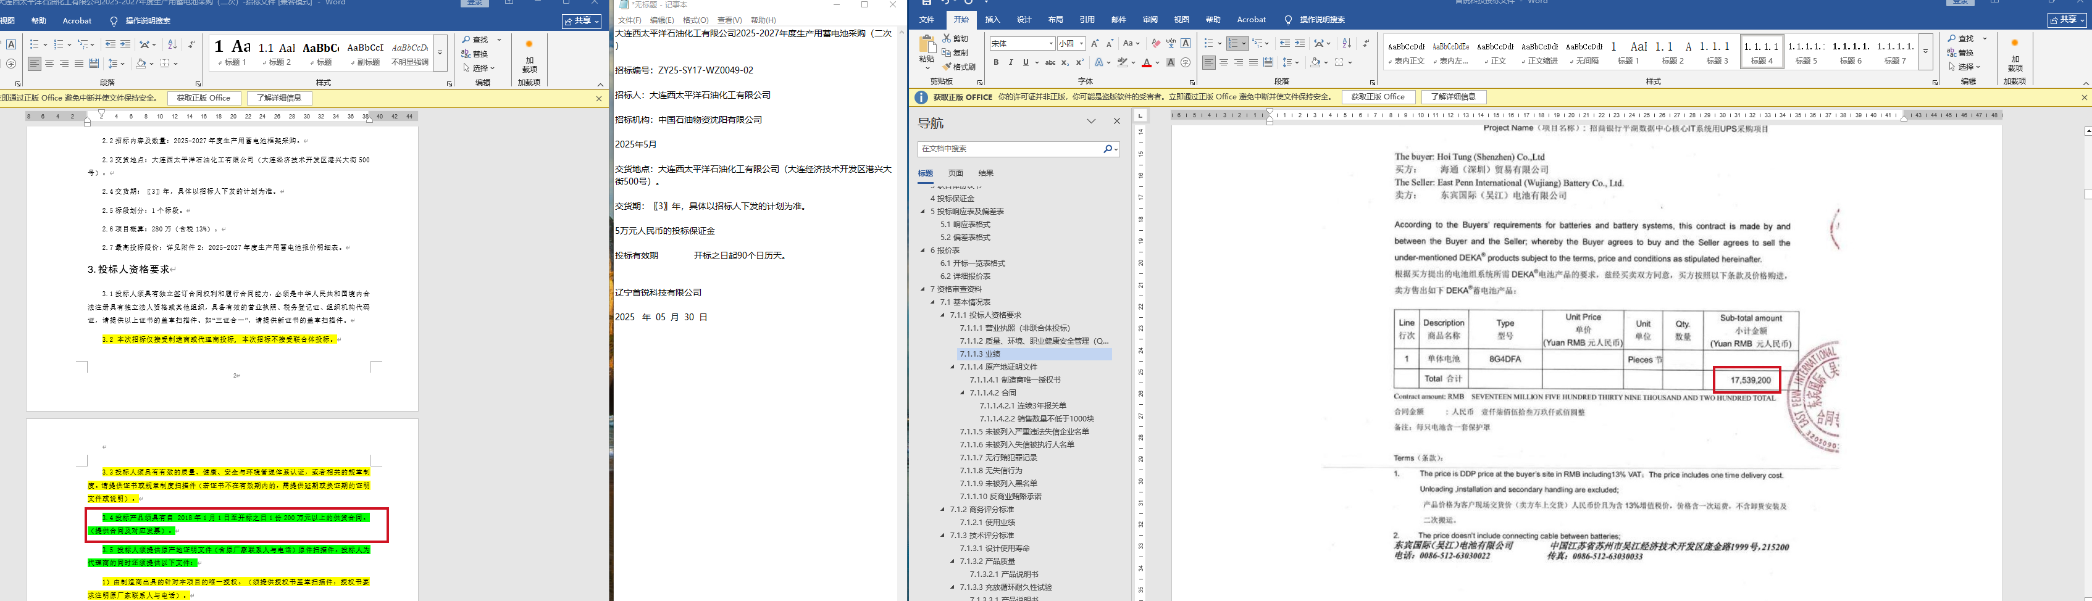Close navigation pane with X icon
The width and height of the screenshot is (2092, 601).
(1116, 122)
